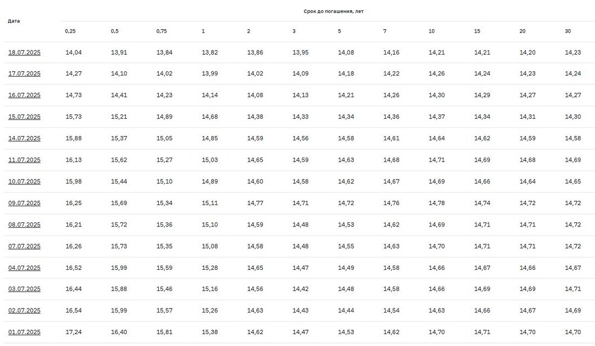595x346 pixels.
Task: Open the 10.07.2025 date link
Action: [24, 181]
